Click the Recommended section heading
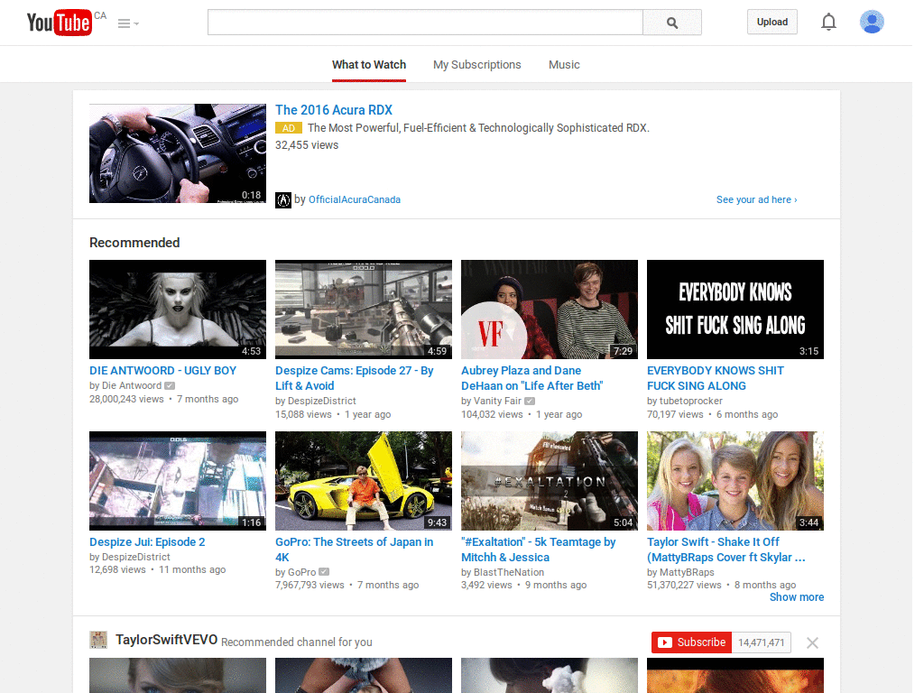This screenshot has width=924, height=693. point(134,243)
